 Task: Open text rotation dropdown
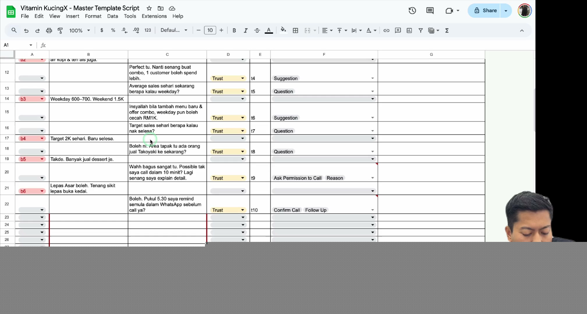371,30
